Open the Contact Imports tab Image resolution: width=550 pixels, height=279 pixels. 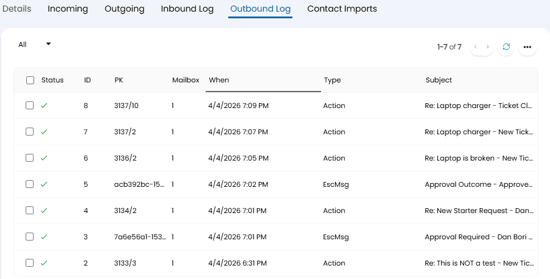pos(342,9)
